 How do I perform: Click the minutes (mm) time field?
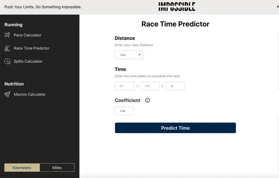pyautogui.click(x=150, y=86)
